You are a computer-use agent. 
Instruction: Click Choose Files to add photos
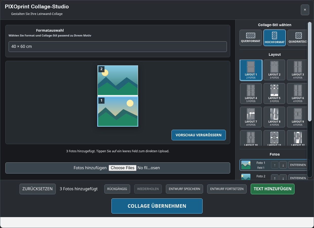pyautogui.click(x=123, y=168)
